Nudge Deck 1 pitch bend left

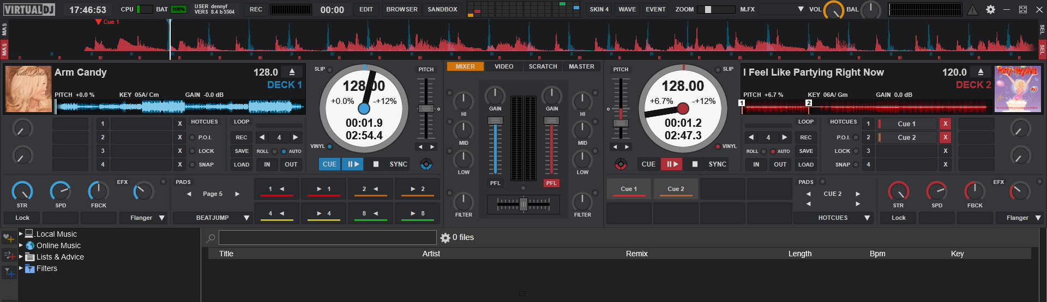[x=420, y=147]
